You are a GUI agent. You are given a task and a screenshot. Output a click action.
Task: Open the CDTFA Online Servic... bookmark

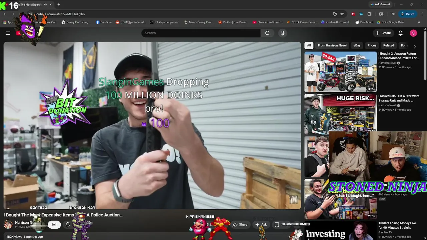point(302,22)
